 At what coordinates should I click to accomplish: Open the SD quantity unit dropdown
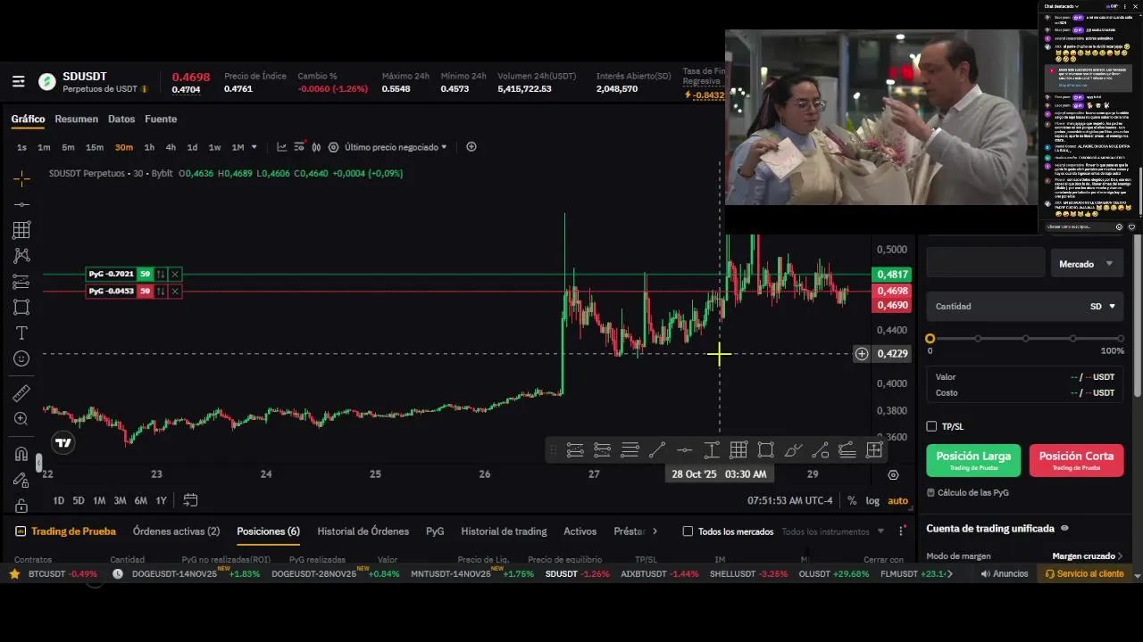click(x=1103, y=306)
